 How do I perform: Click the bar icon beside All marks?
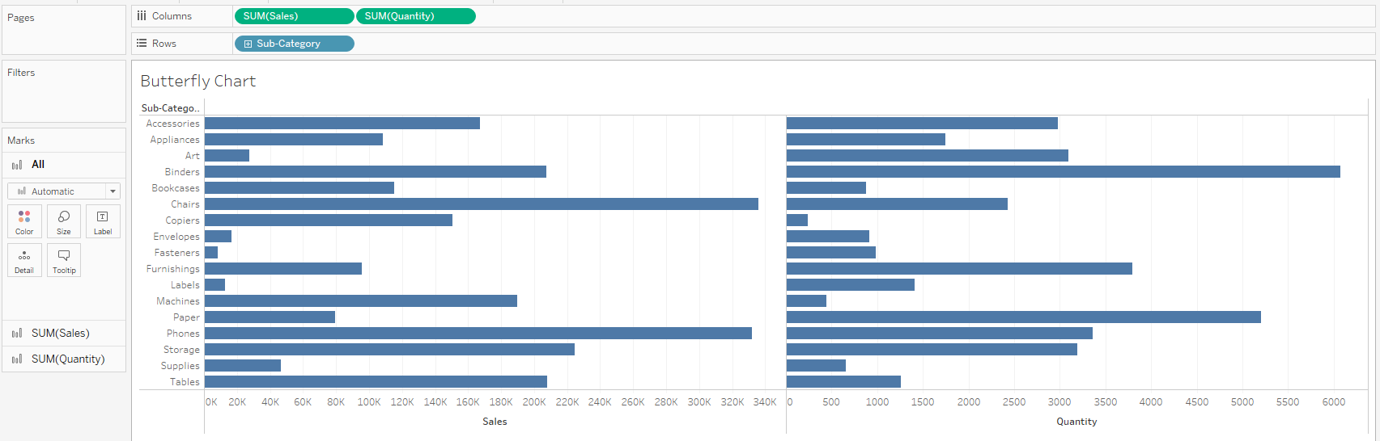17,165
